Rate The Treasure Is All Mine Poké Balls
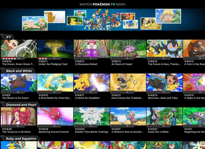This screenshot has width=205, height=149. 9,126
